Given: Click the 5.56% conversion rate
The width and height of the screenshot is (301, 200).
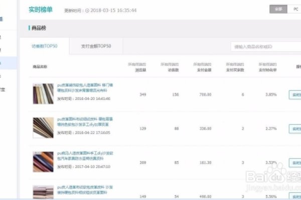Looking at the screenshot, I should pos(271,196).
